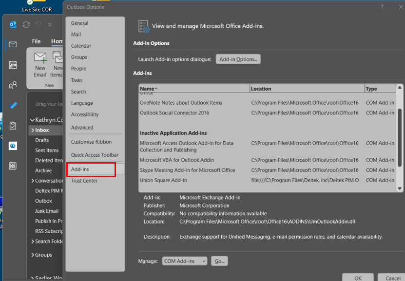This screenshot has height=281, width=405.
Task: Click the New Items button icon
Action: (x=58, y=57)
